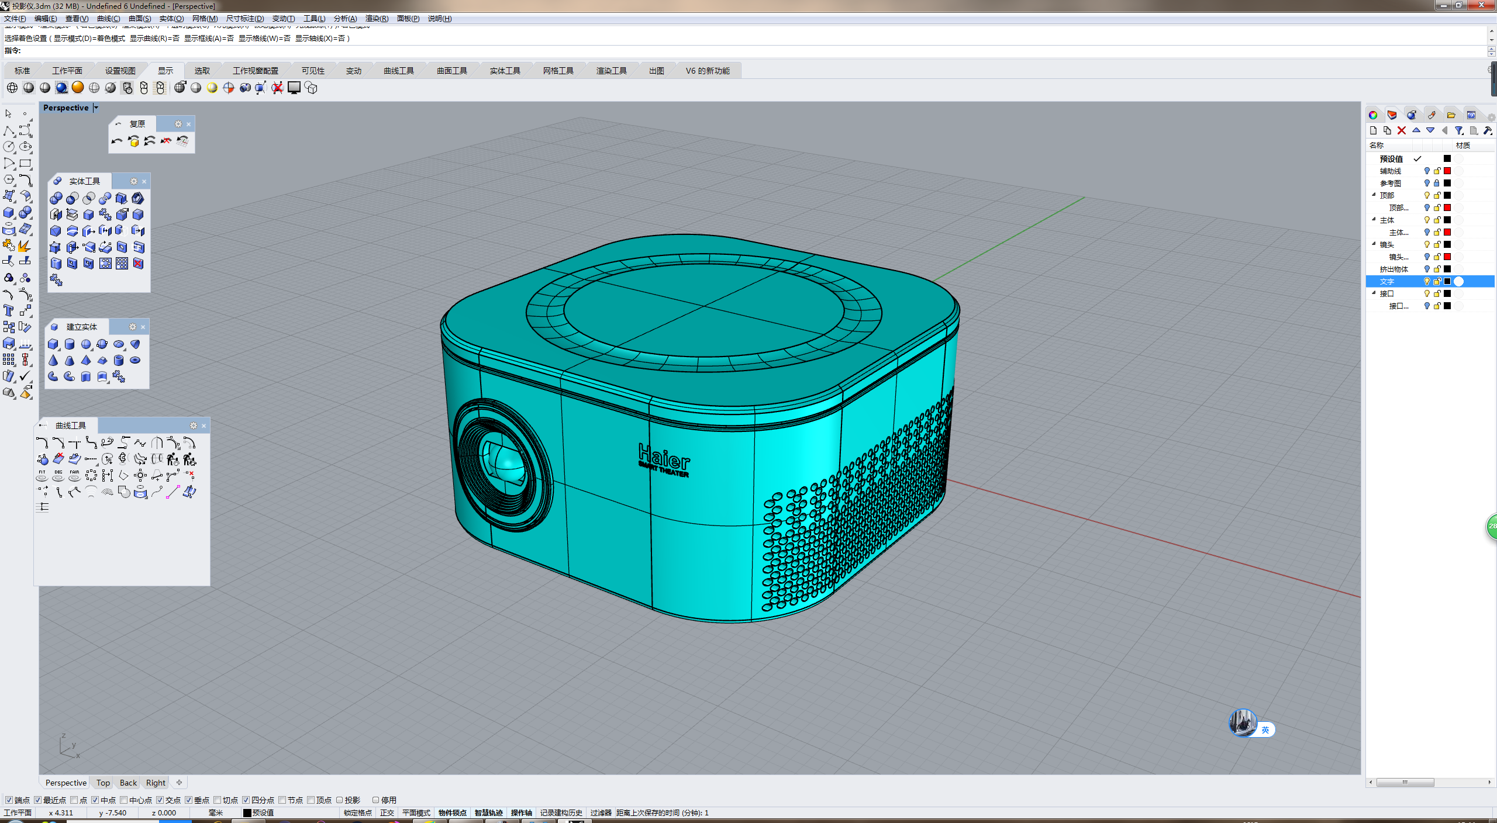Switch to the 网格工具 toolbar tab
Screen dimensions: 1497x823
tap(558, 71)
